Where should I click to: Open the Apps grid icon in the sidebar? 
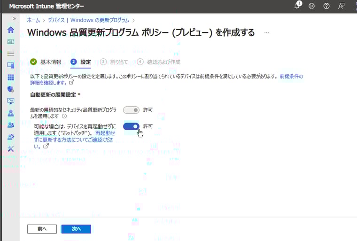click(11, 78)
